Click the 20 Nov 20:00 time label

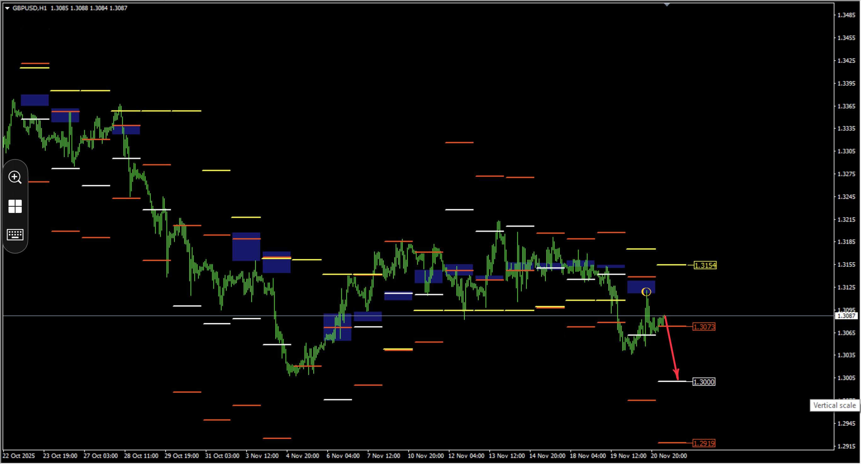click(x=668, y=455)
